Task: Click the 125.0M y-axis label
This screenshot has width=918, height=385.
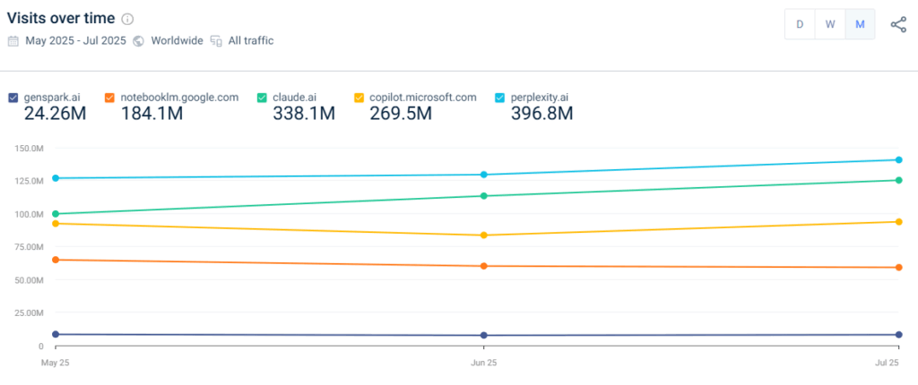Action: 30,181
